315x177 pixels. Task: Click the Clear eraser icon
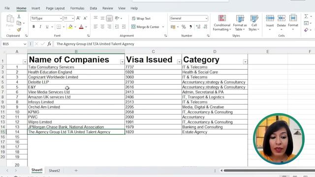coord(306,30)
